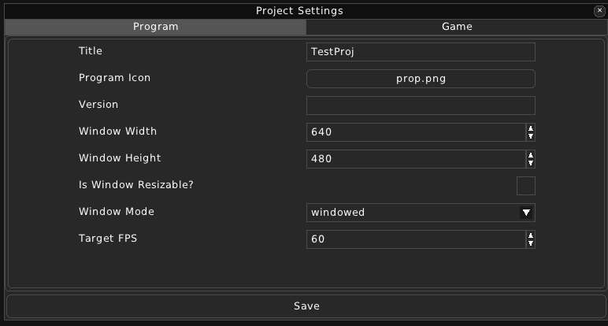Close the Project Settings dialog
The width and height of the screenshot is (608, 326).
(599, 11)
